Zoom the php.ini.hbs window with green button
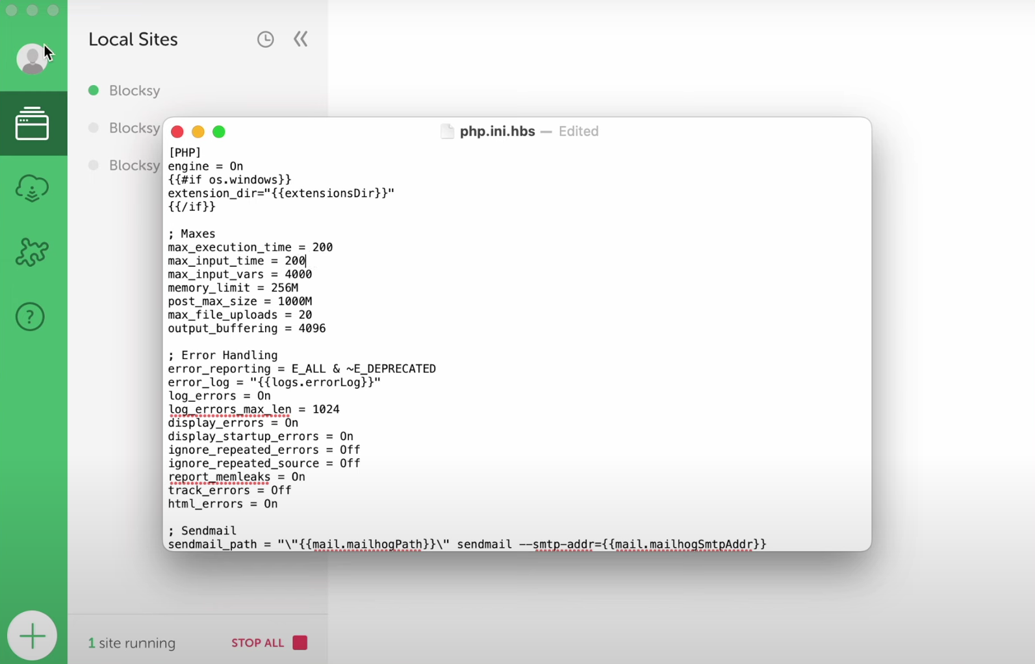The height and width of the screenshot is (664, 1035). click(x=219, y=132)
